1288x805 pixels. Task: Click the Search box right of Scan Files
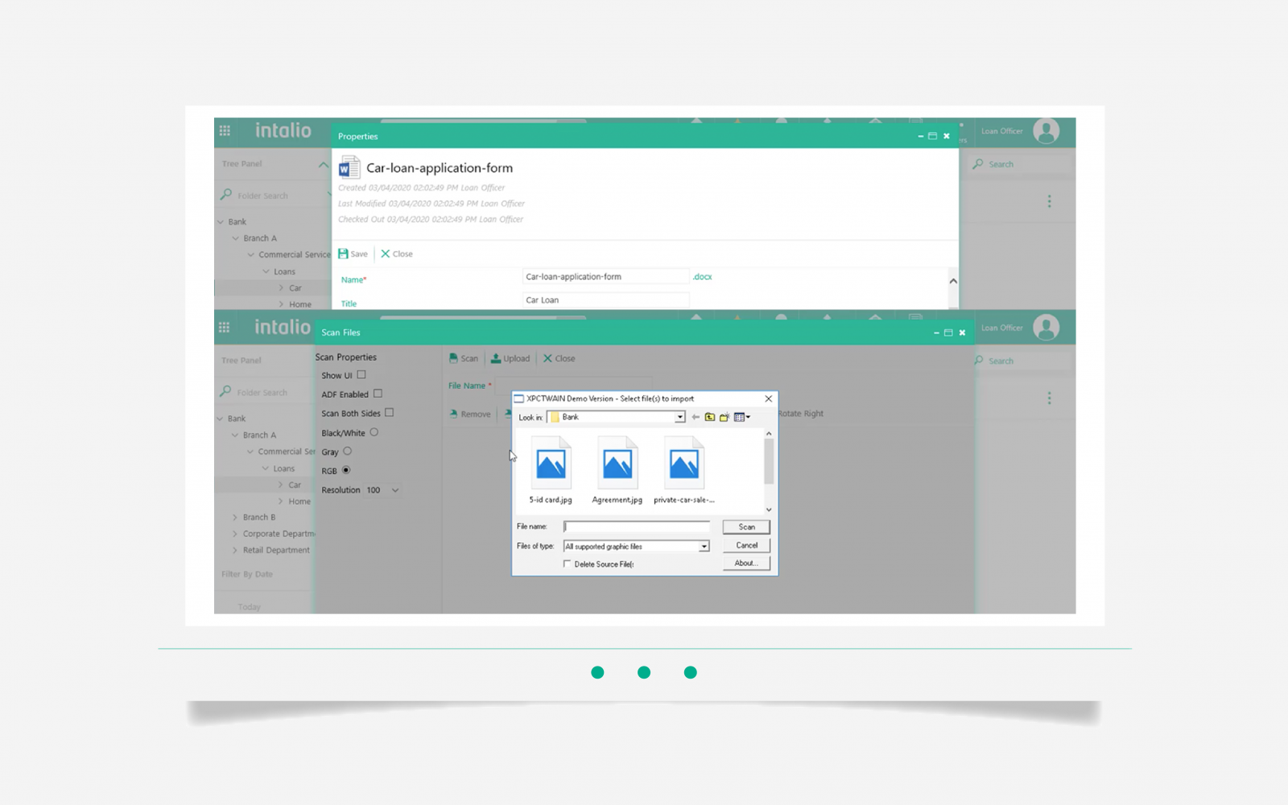[x=1020, y=361]
